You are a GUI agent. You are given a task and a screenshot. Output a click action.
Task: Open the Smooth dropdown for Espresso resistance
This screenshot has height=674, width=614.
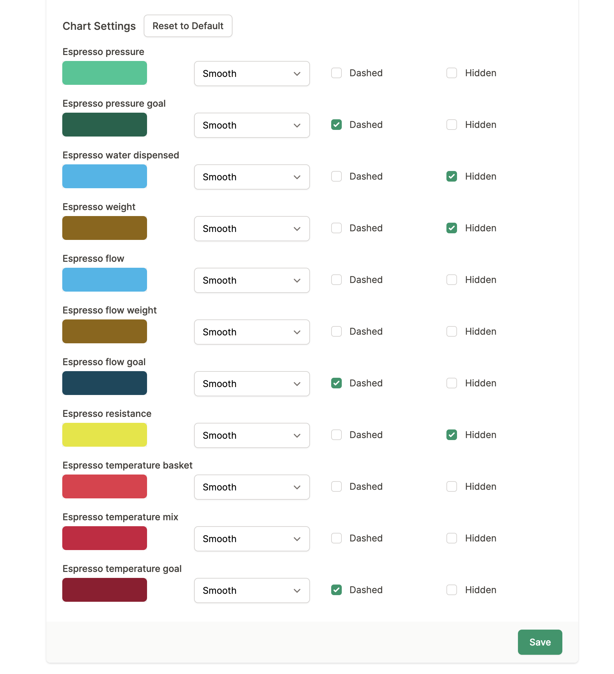coord(252,435)
